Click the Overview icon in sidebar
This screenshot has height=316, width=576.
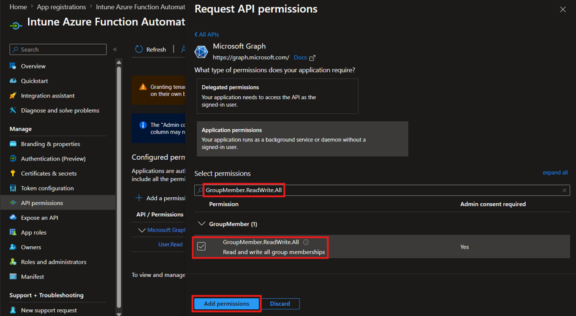[x=13, y=66]
